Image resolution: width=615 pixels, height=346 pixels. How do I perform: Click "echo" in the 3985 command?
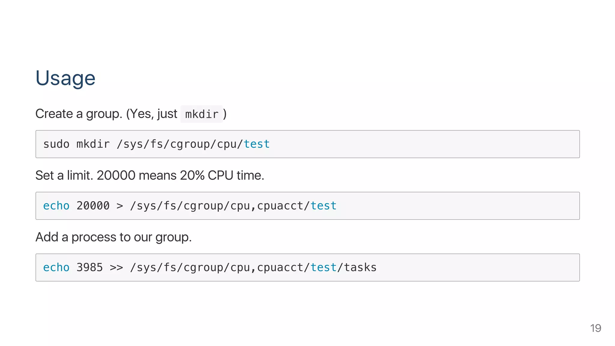click(56, 267)
